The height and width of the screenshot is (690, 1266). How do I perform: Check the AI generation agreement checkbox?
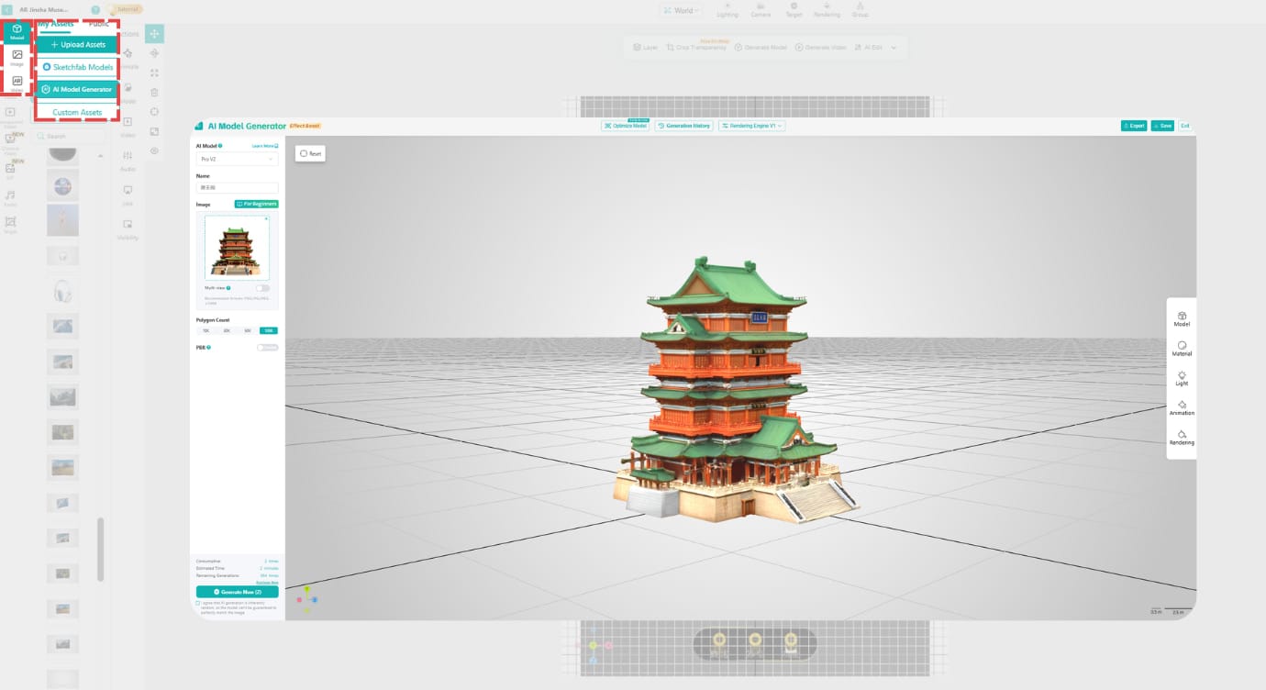tap(198, 603)
